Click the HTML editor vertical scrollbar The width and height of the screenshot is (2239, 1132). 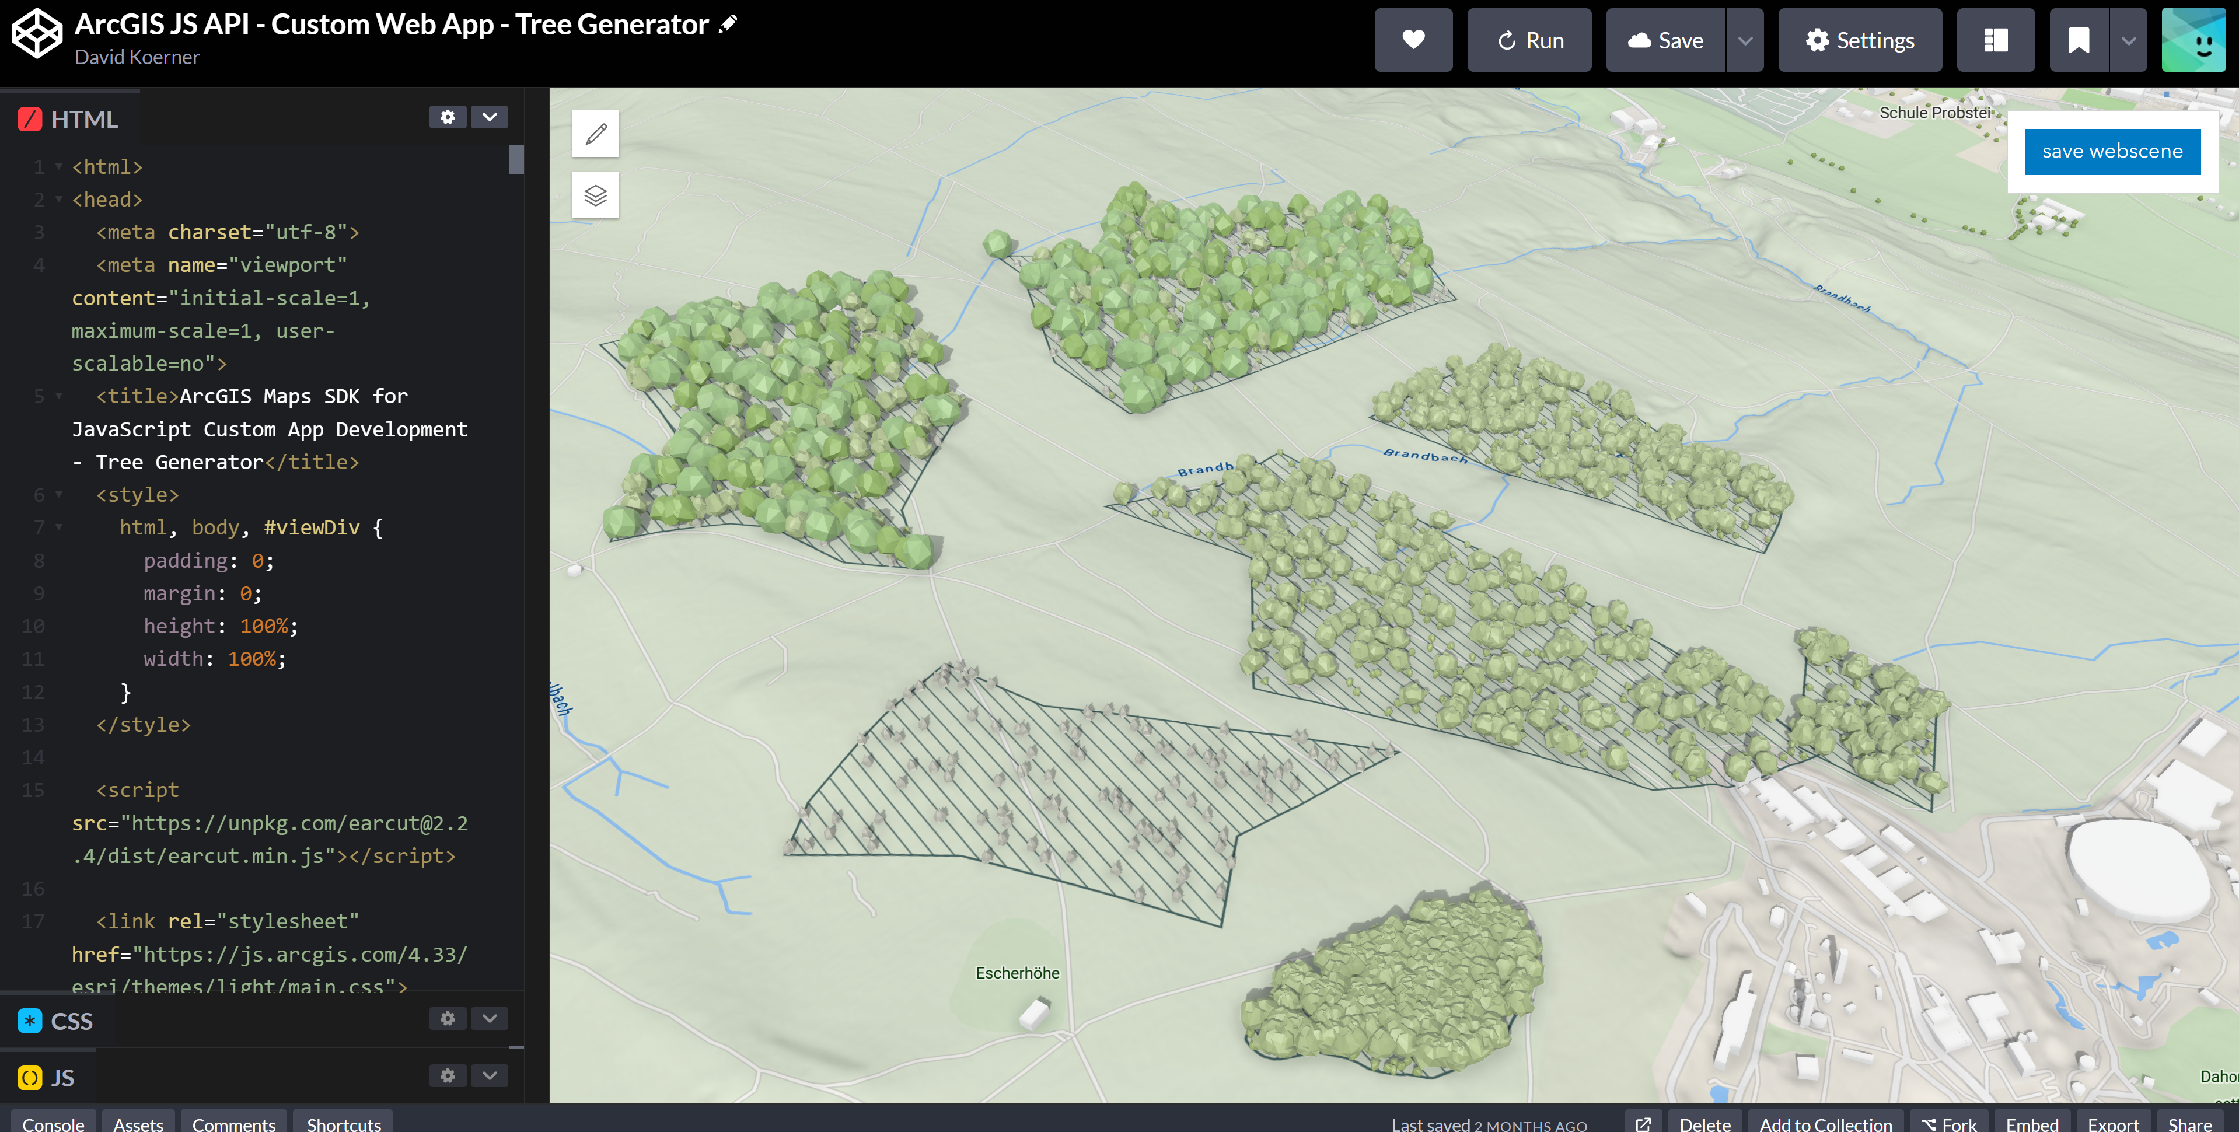click(516, 160)
